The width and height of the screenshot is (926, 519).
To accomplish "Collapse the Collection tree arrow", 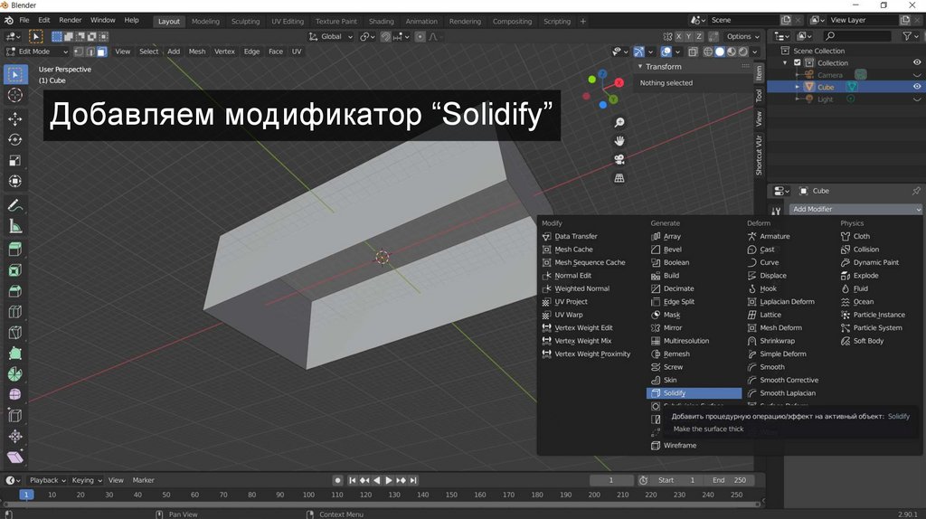I will coord(785,62).
